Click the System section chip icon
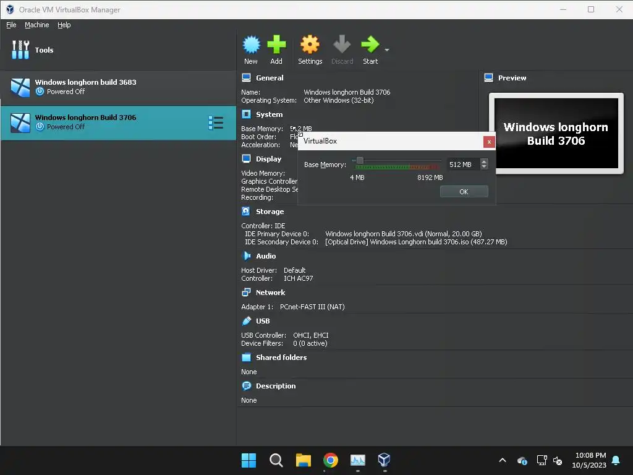633x475 pixels. 246,114
